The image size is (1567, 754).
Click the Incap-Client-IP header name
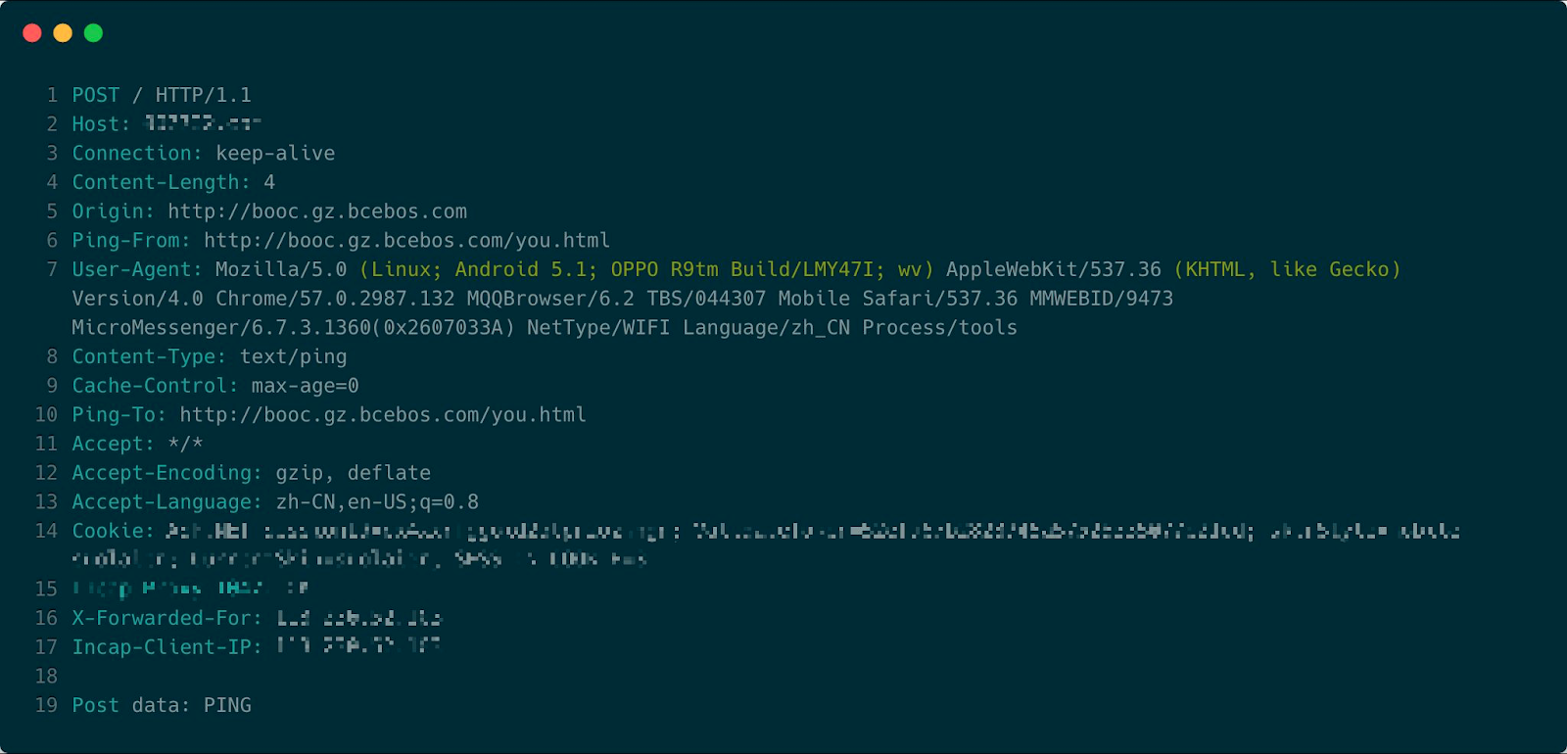coord(166,647)
